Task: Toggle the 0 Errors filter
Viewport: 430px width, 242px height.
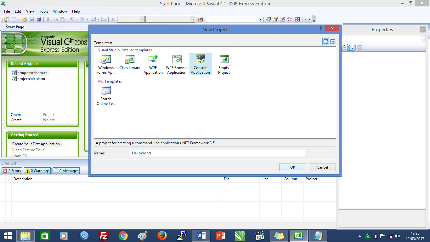Action: click(x=12, y=171)
